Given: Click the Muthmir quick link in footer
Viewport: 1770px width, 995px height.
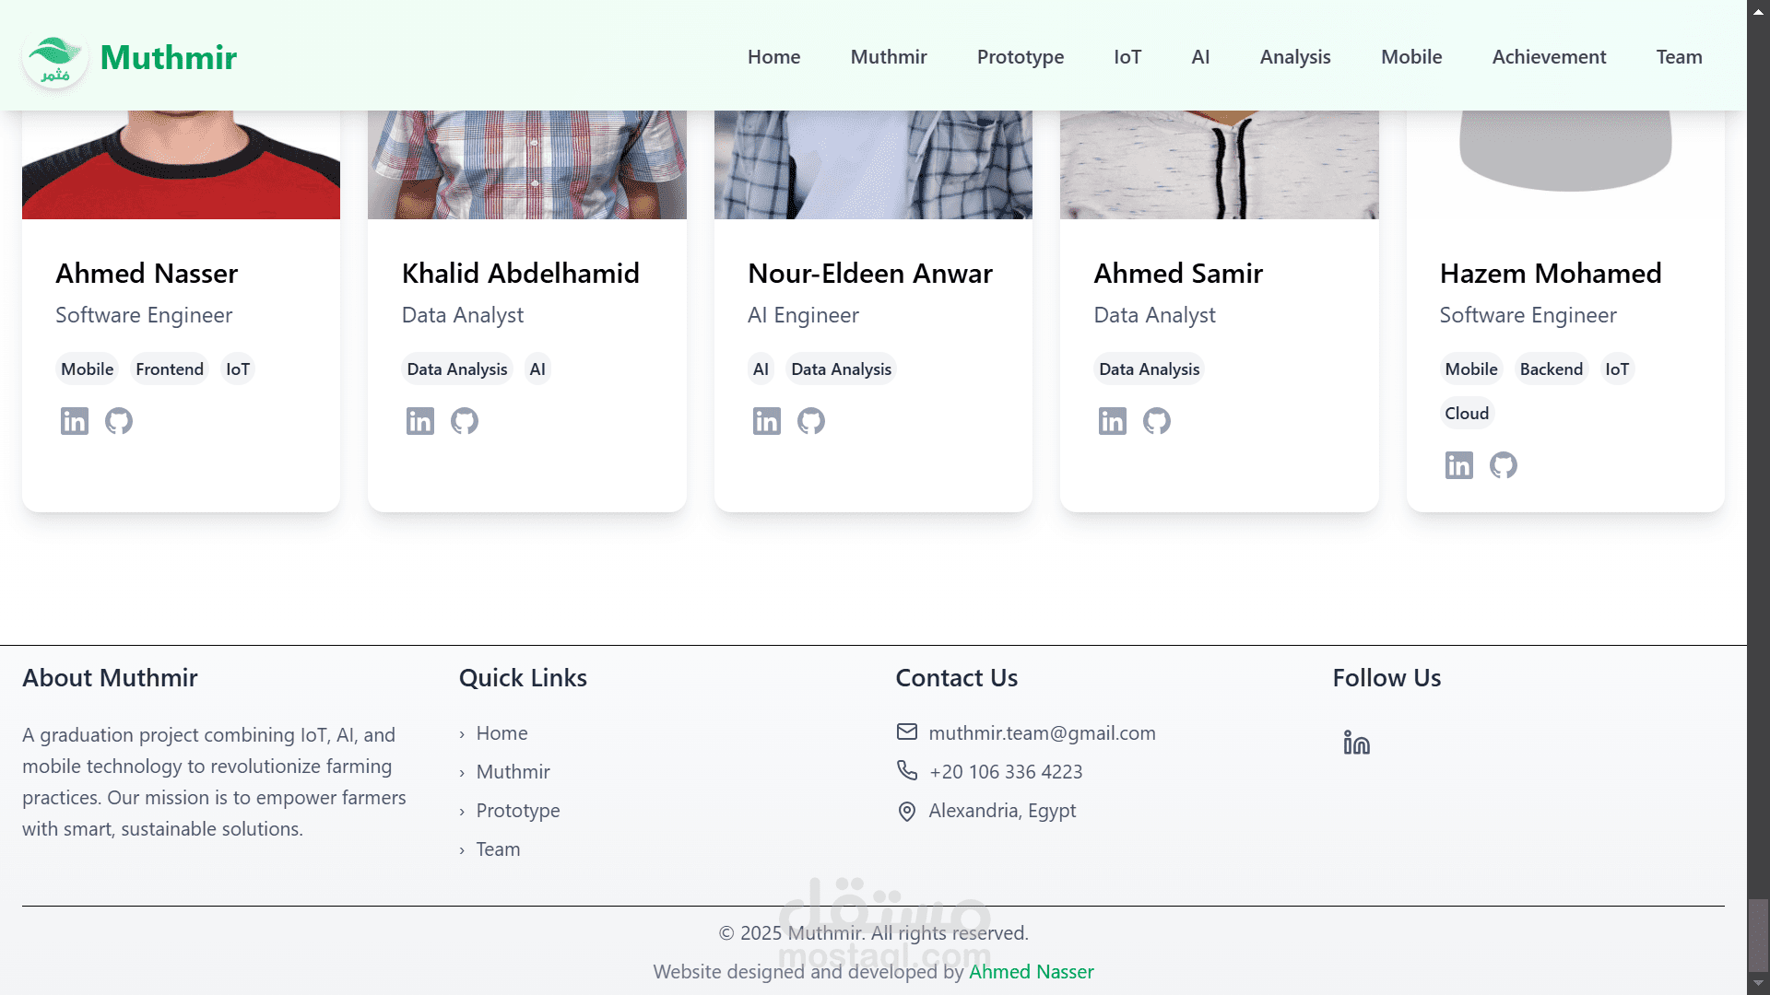Looking at the screenshot, I should click(513, 772).
